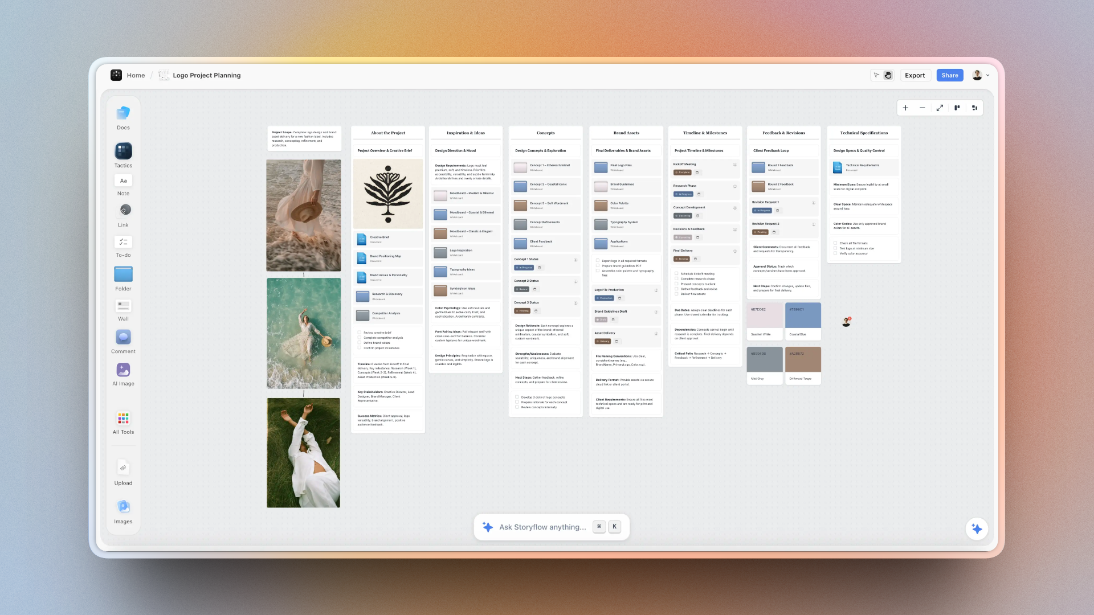Check 'Review creative brief' in About the Project

click(x=358, y=333)
